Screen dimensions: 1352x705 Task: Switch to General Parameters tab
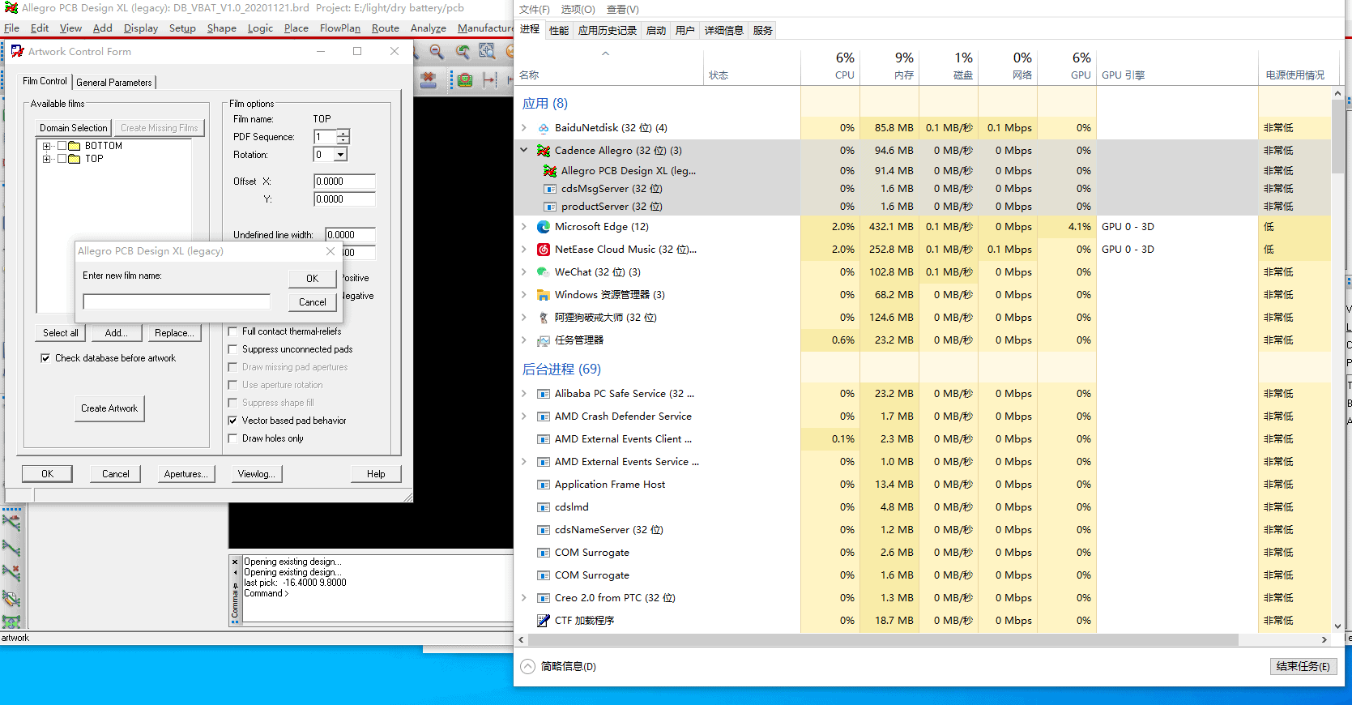coord(114,82)
